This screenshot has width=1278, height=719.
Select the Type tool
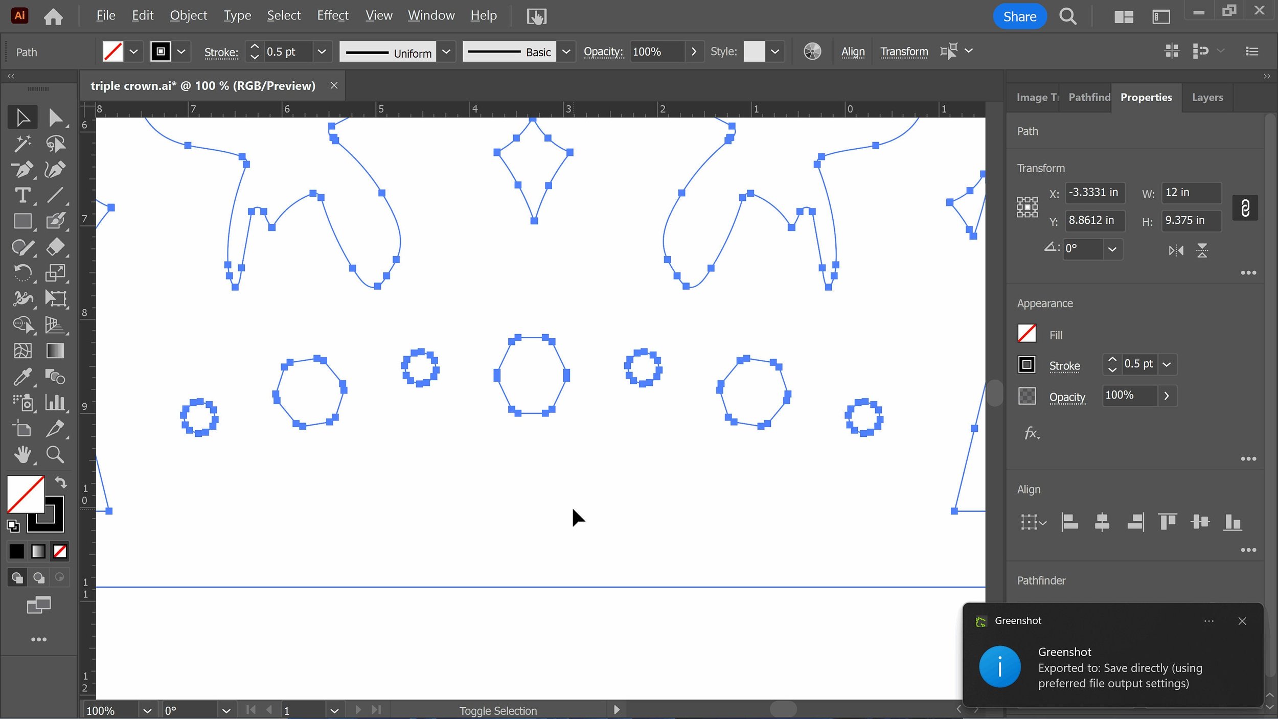pos(22,195)
